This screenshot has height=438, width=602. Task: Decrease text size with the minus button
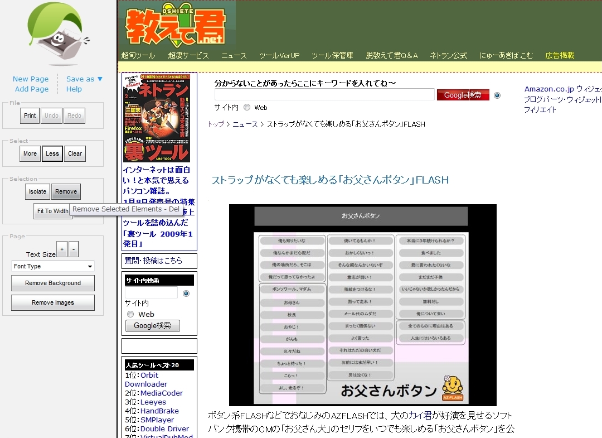[74, 249]
